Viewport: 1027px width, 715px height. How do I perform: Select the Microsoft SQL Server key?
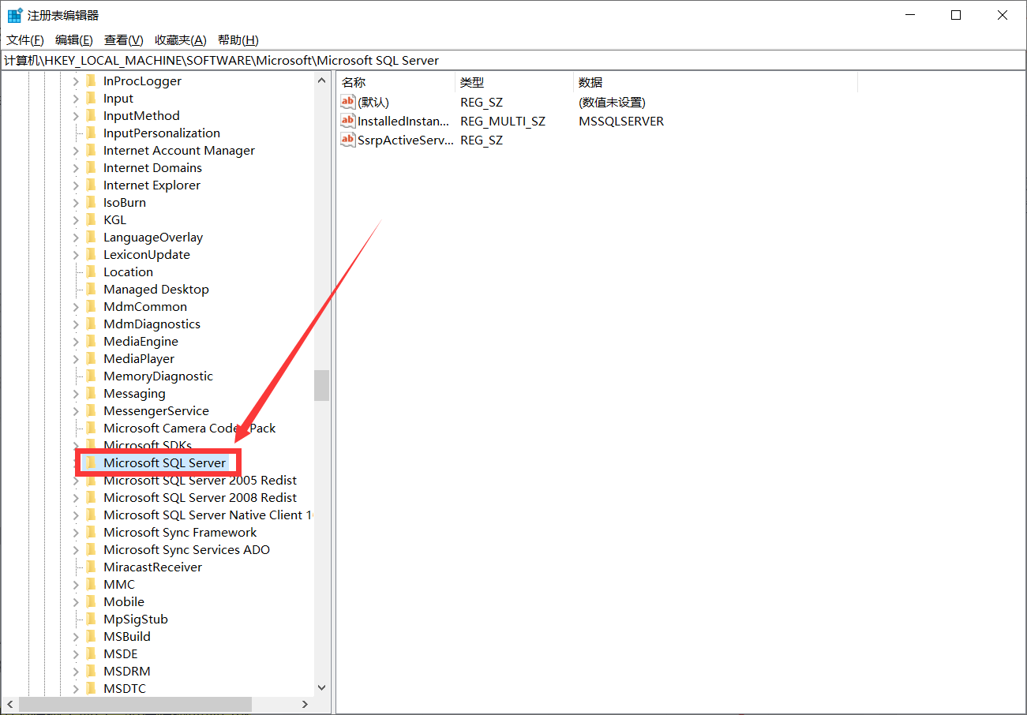(164, 462)
